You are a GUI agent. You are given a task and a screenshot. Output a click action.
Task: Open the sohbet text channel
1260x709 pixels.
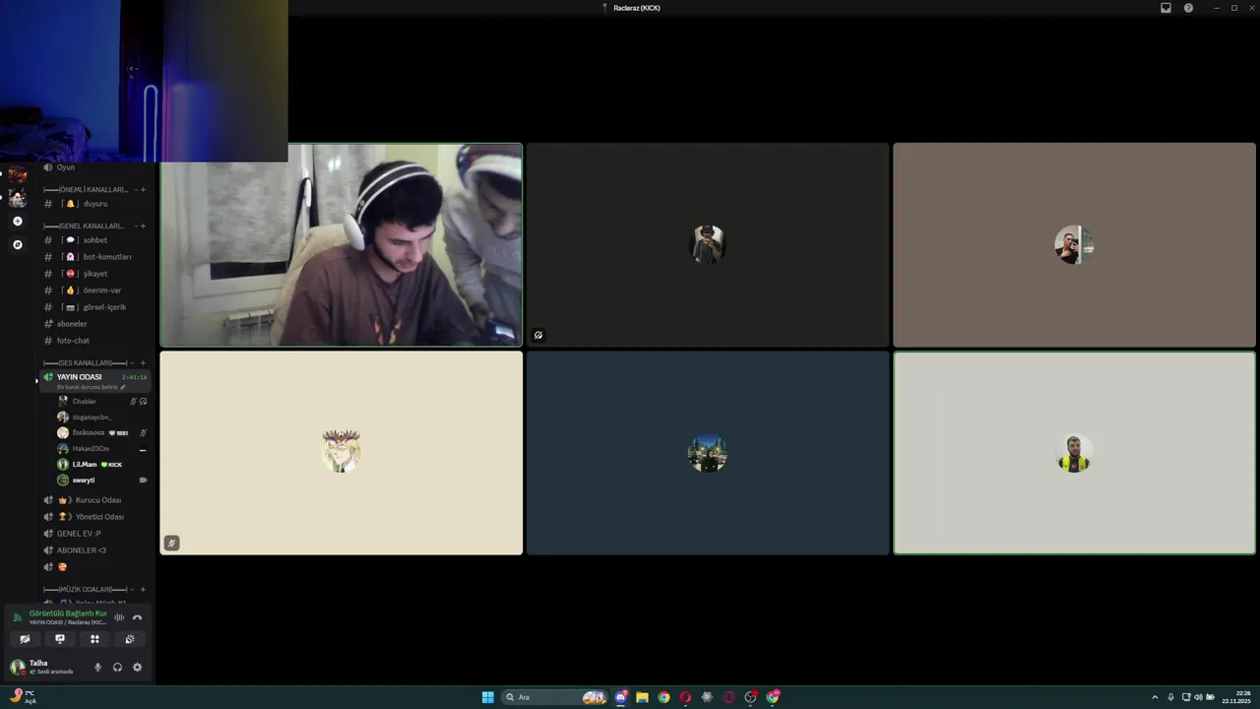94,240
